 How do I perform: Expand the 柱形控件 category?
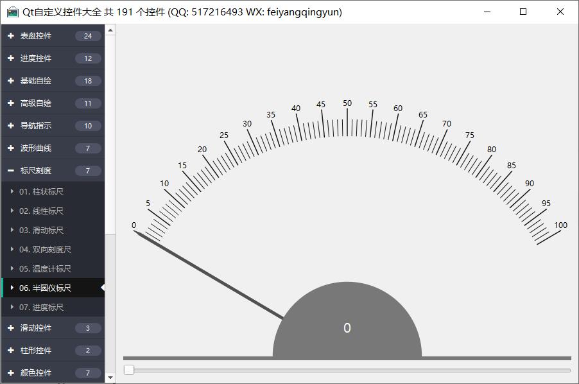11,351
